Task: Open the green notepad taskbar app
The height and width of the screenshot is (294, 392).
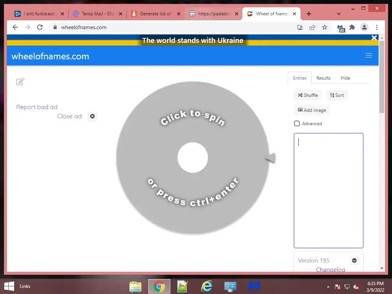Action: (183, 286)
